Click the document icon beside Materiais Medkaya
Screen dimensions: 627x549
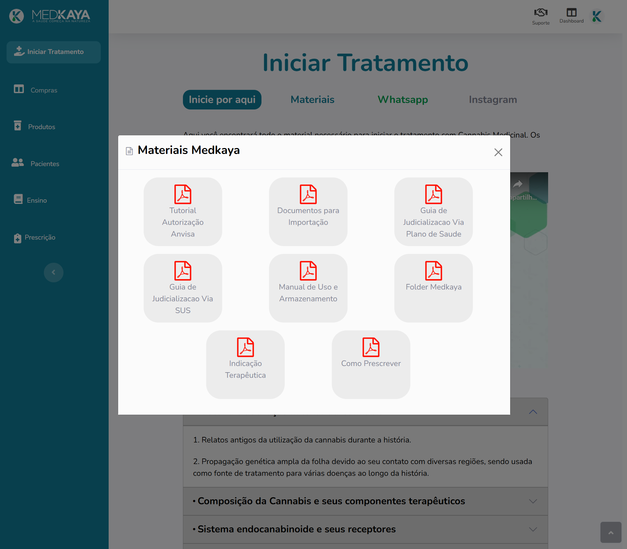(x=130, y=151)
